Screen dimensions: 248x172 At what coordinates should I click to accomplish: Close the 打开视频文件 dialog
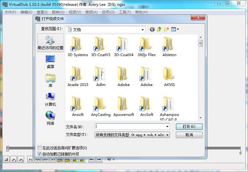198,18
